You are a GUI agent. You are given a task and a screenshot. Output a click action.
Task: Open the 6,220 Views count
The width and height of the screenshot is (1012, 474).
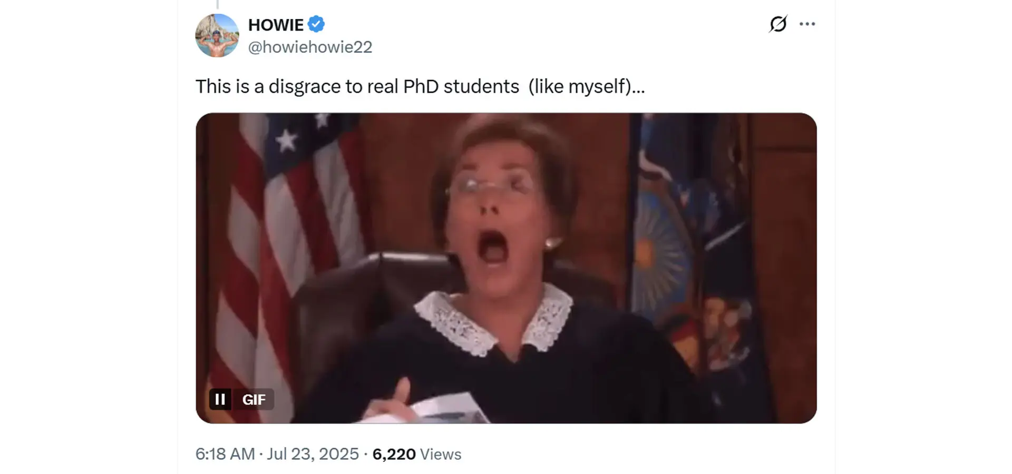coord(417,454)
